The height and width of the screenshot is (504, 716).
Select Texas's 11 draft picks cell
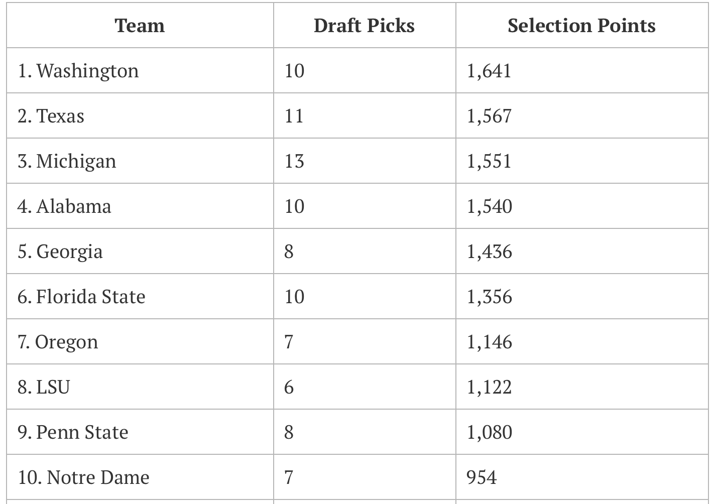click(x=294, y=116)
